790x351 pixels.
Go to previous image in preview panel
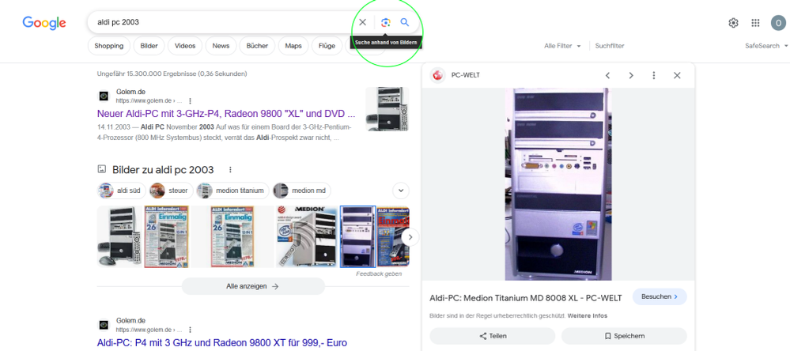[607, 76]
